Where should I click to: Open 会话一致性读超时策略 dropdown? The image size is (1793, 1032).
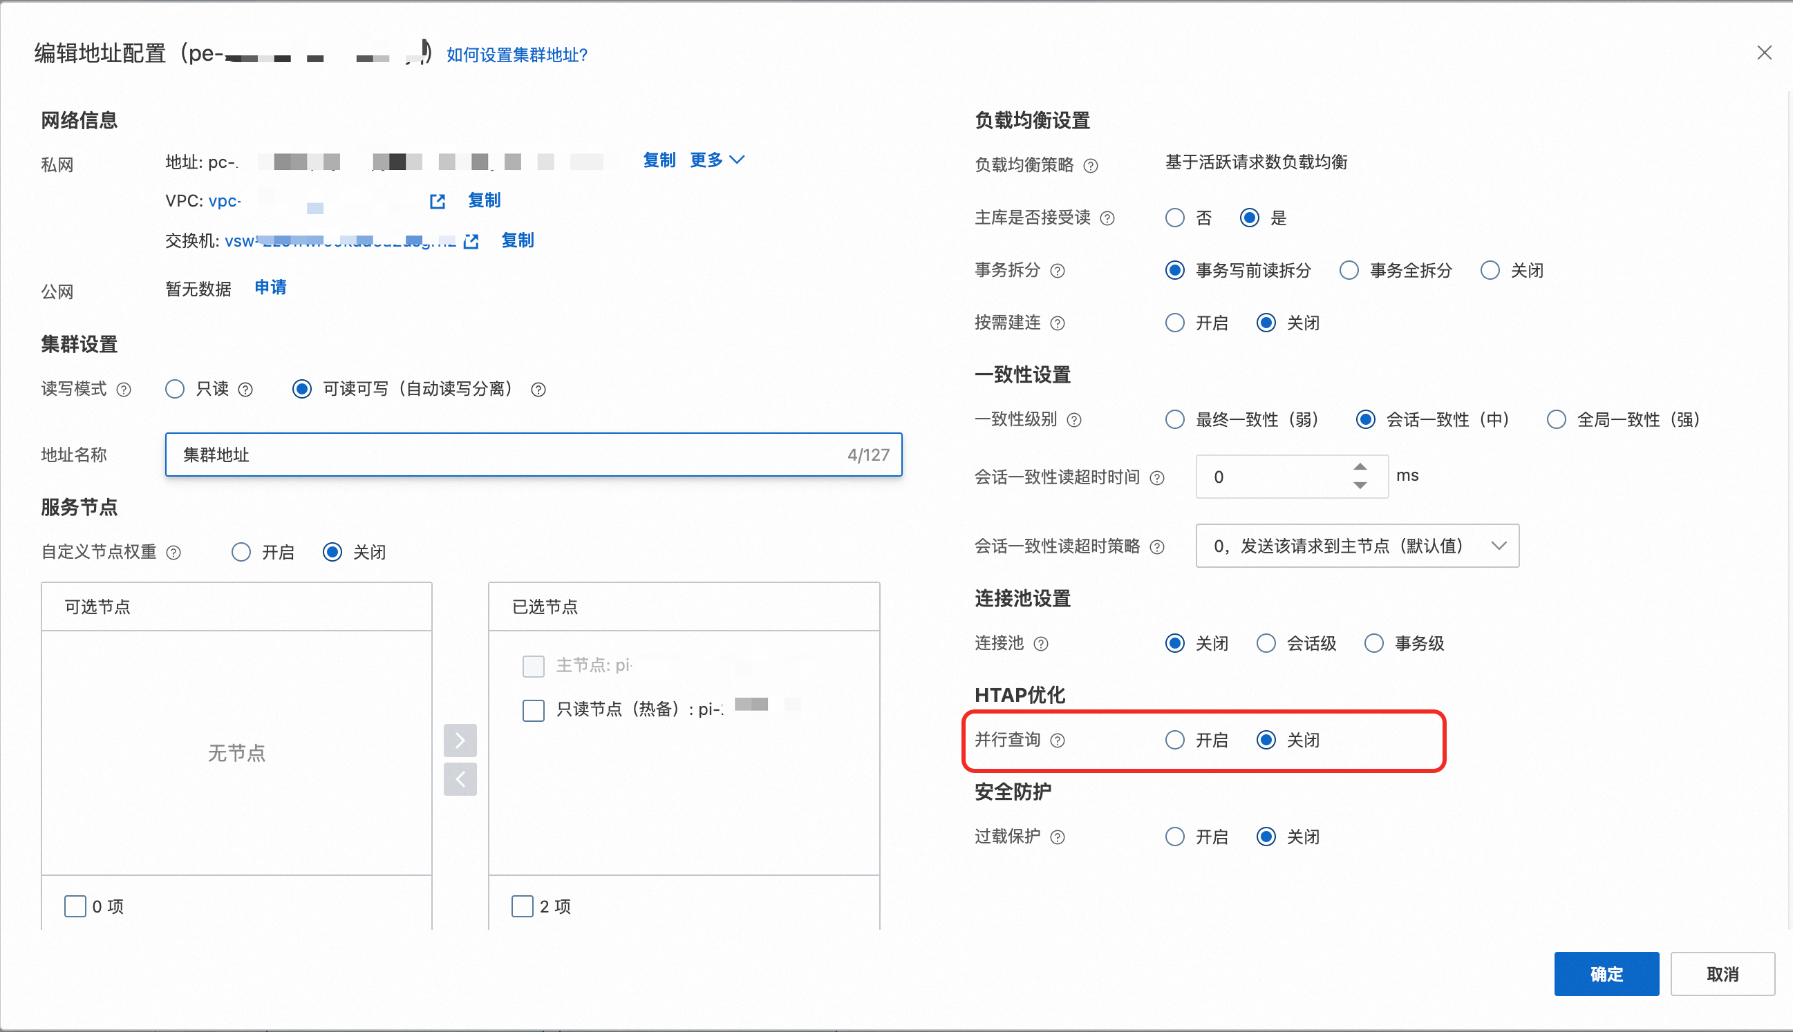[x=1357, y=546]
